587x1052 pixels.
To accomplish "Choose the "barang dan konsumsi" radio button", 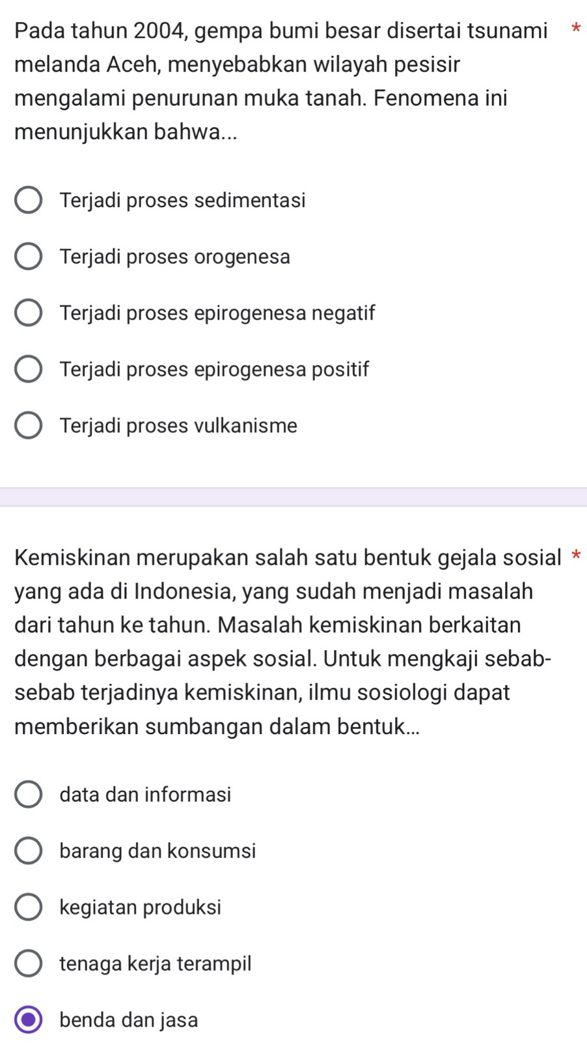I will 29,851.
